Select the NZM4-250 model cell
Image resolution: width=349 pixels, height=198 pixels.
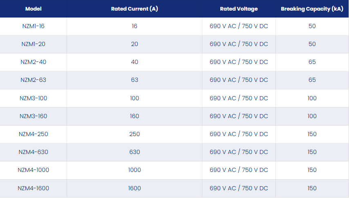pos(34,134)
